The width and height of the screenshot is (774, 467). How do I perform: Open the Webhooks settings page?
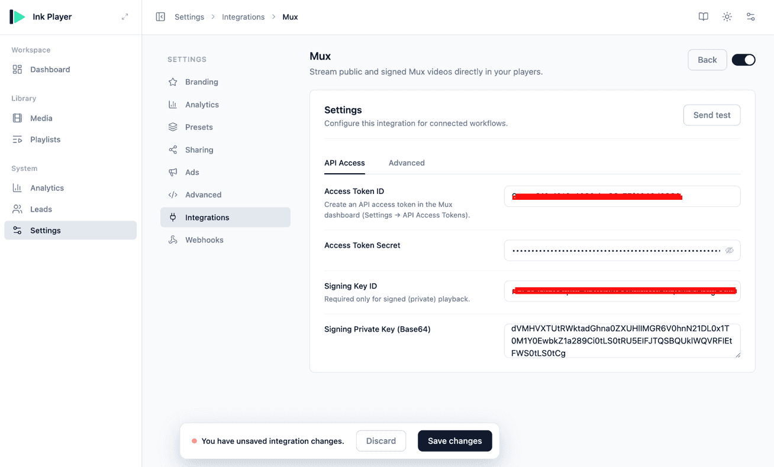tap(225, 240)
